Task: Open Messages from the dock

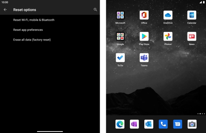Action: pos(178,124)
